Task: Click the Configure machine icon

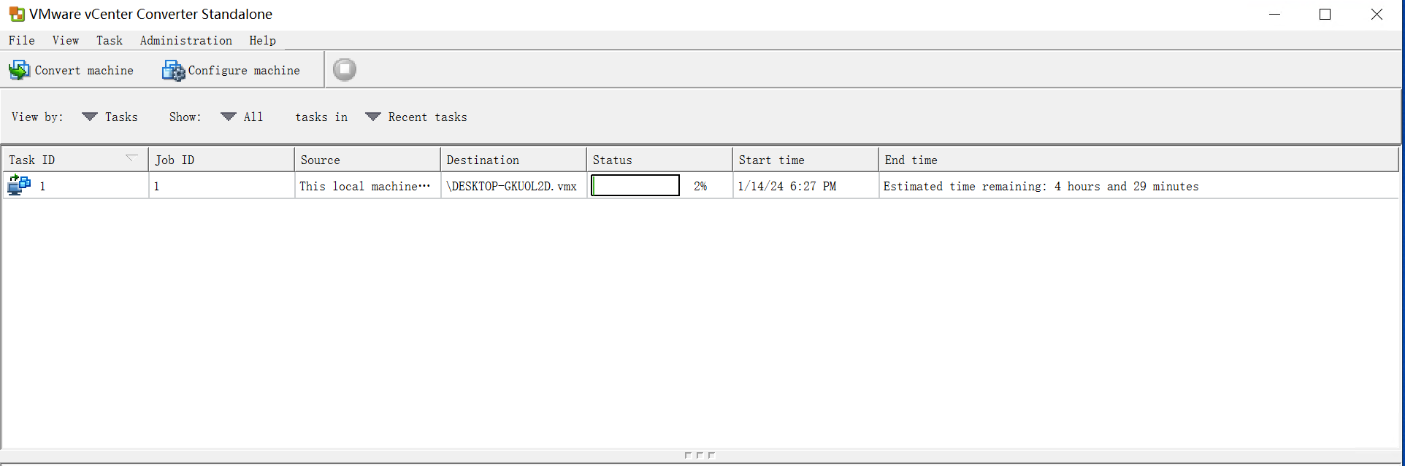Action: (x=173, y=70)
